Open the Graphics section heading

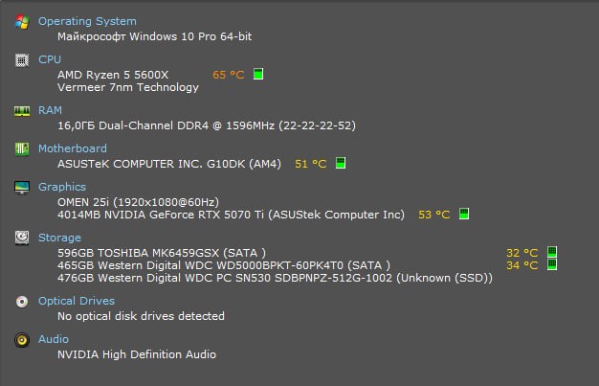62,187
